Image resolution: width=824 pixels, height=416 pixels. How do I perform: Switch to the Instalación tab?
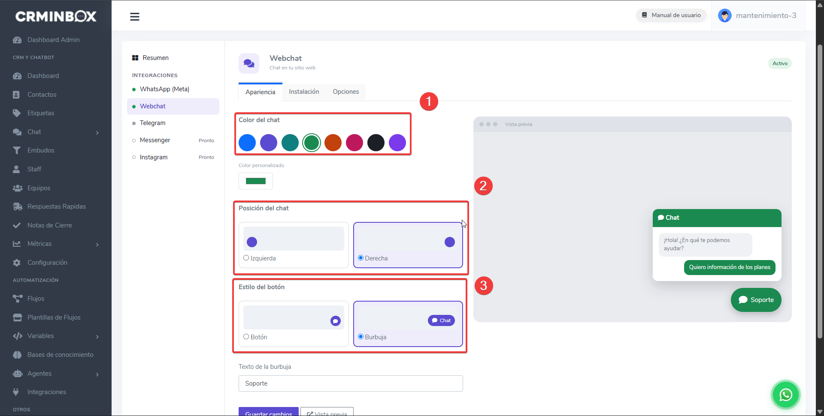[x=304, y=92]
